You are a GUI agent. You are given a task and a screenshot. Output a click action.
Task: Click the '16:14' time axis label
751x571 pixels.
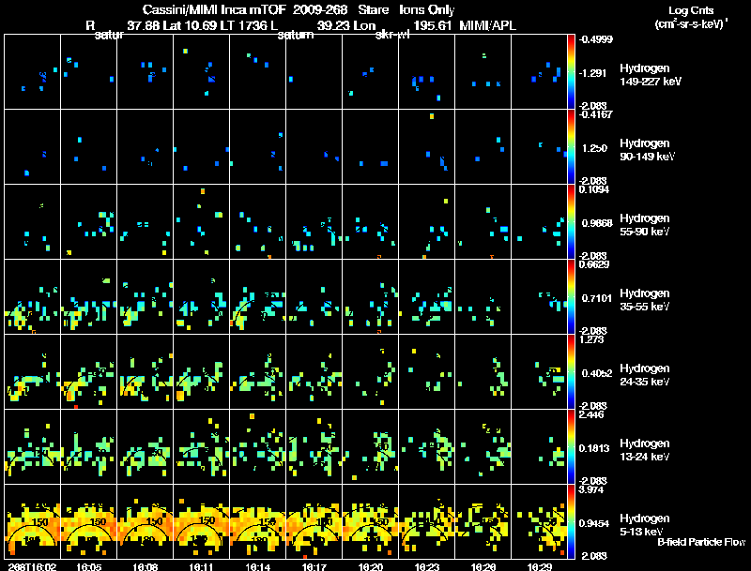(257, 566)
